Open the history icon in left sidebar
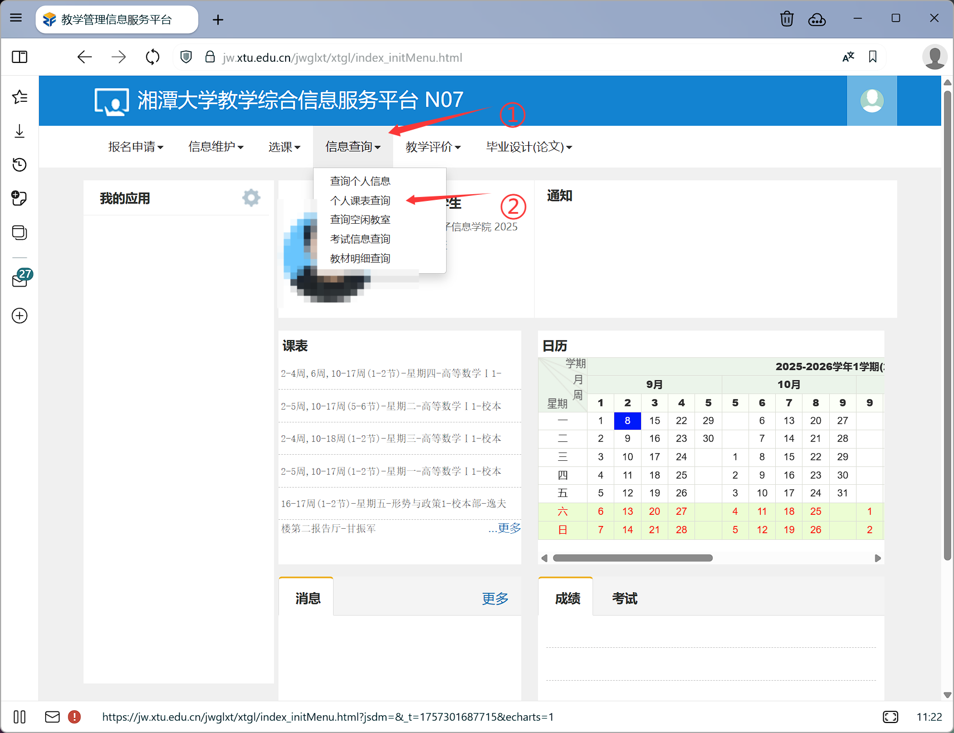954x733 pixels. pyautogui.click(x=19, y=165)
